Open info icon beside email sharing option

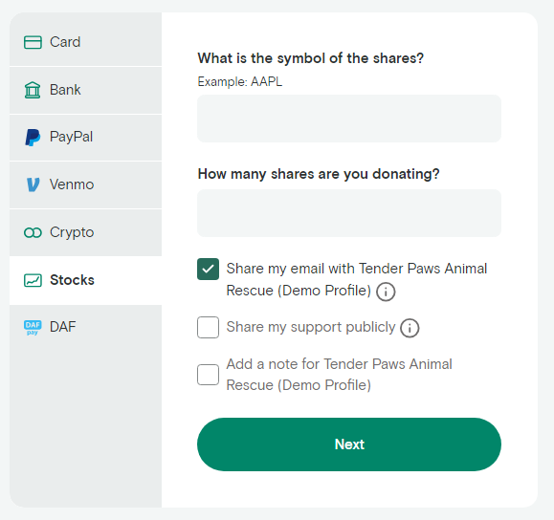tap(386, 292)
